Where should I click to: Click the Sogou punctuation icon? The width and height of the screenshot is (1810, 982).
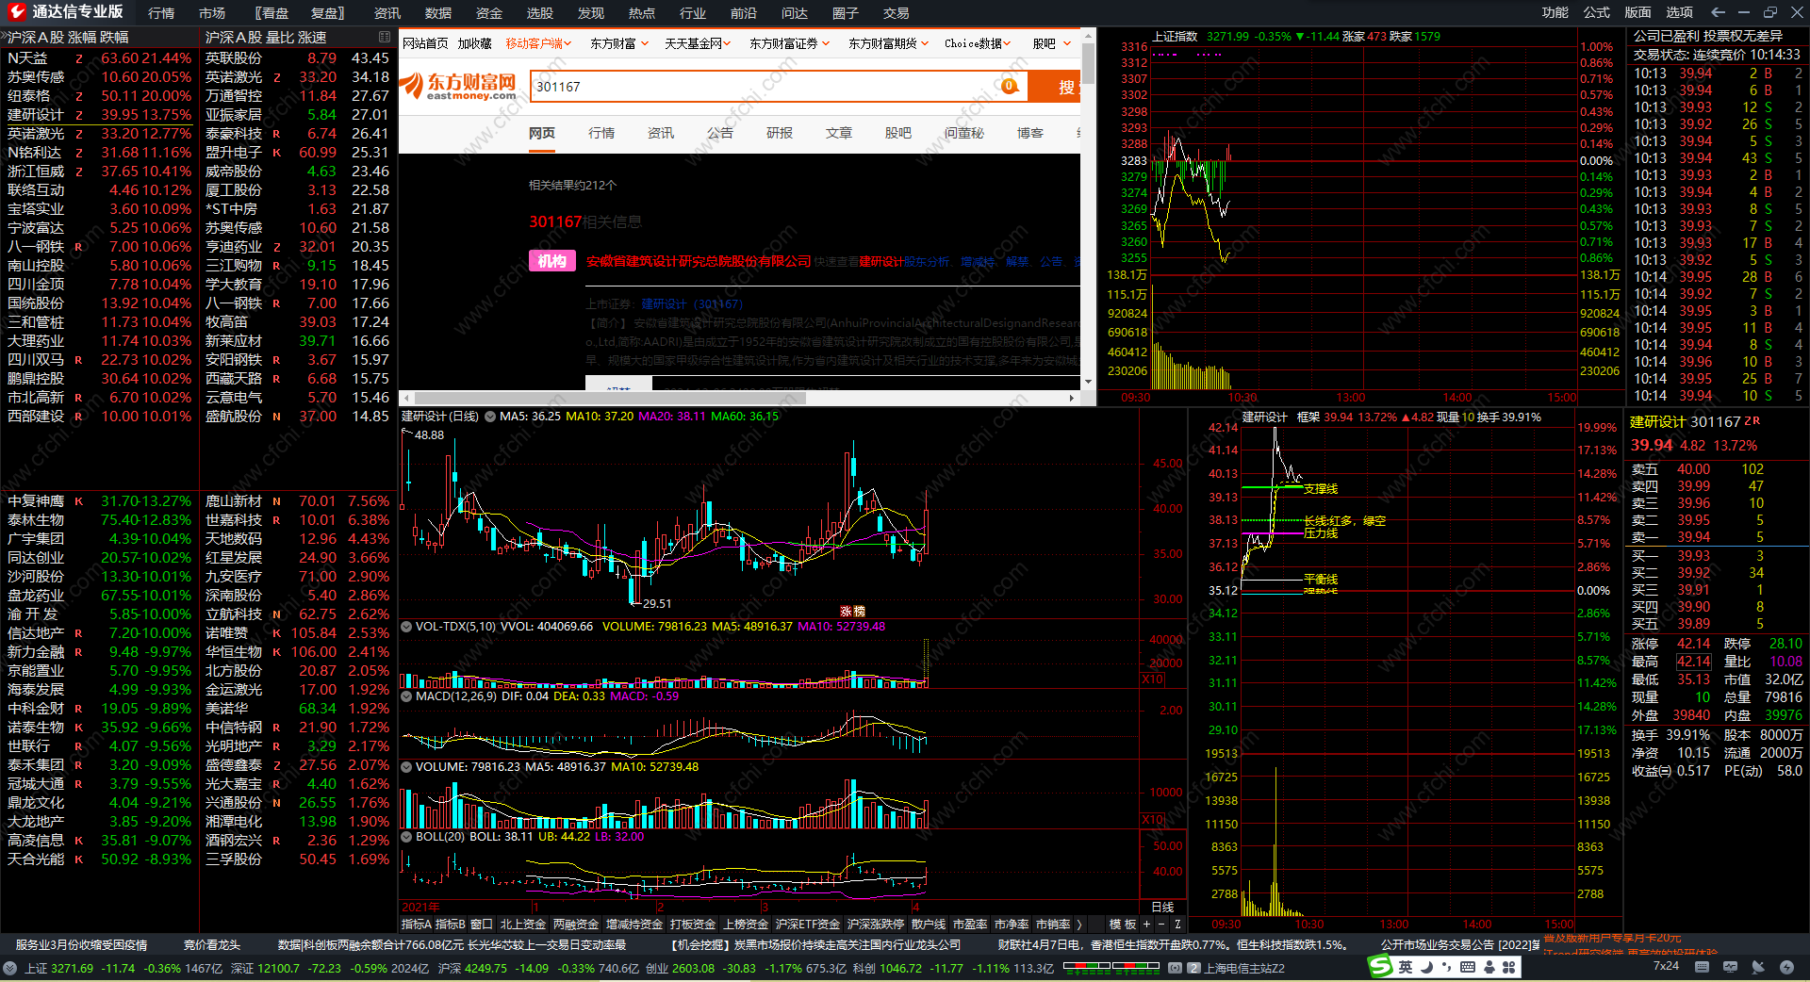(x=1447, y=967)
